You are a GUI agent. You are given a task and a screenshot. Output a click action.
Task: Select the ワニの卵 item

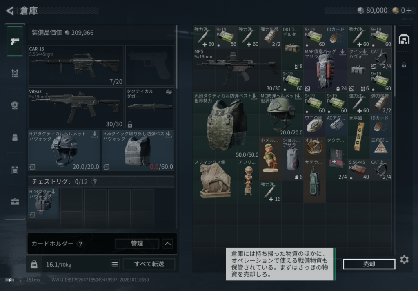pos(315,125)
